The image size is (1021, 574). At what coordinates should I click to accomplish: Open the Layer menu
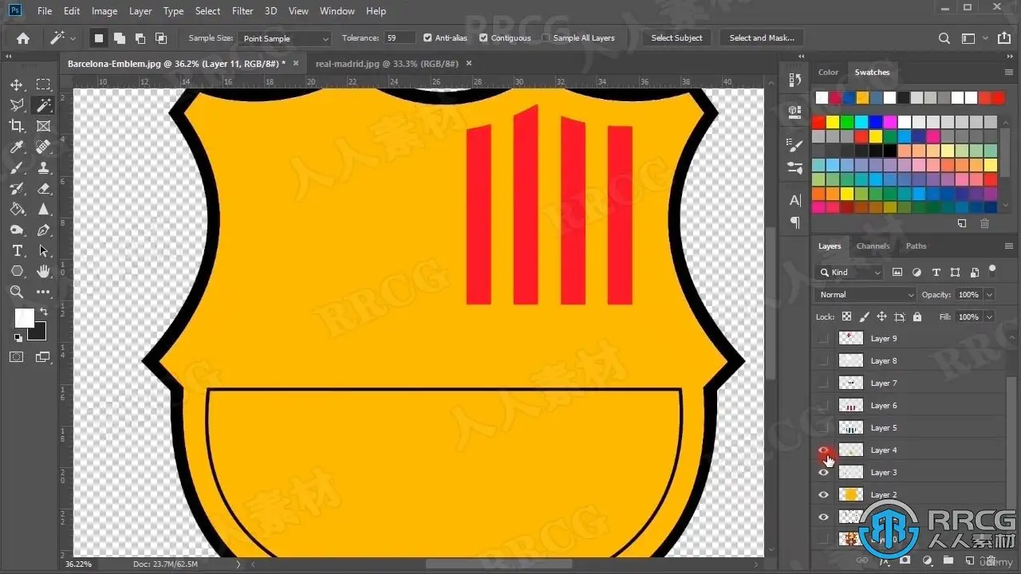point(140,11)
